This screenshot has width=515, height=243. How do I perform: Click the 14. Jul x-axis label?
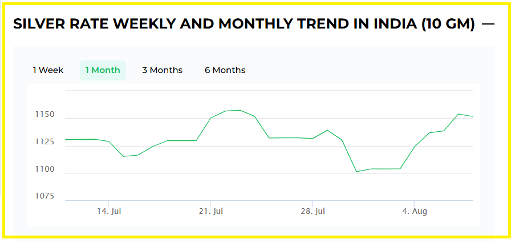tap(109, 211)
